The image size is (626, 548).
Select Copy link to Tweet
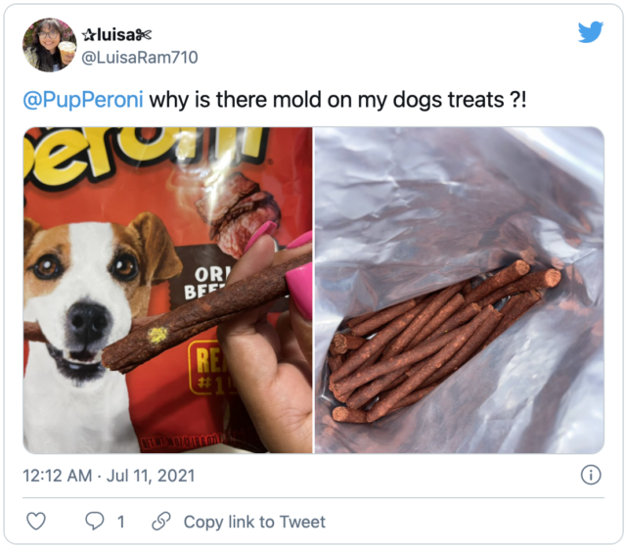click(x=254, y=522)
